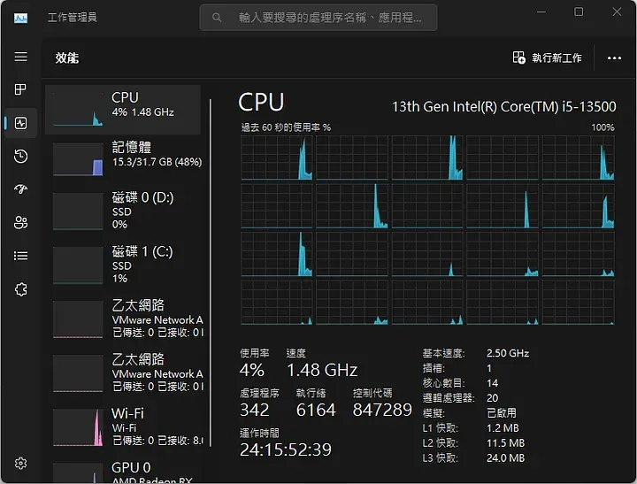Open Task Manager settings gear
637x484 pixels.
click(20, 464)
